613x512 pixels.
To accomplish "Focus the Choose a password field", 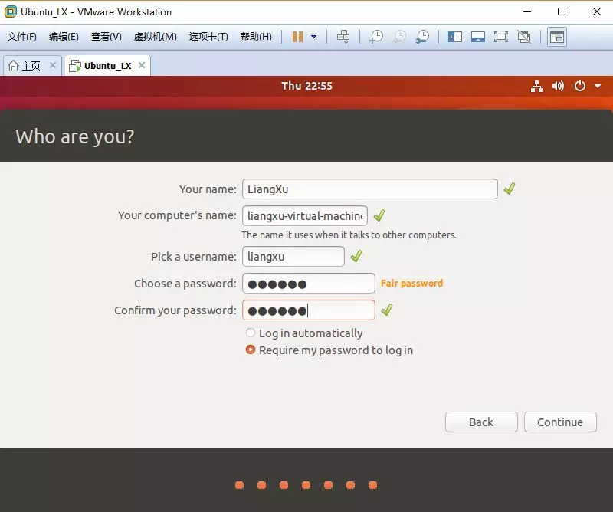I will [x=309, y=283].
